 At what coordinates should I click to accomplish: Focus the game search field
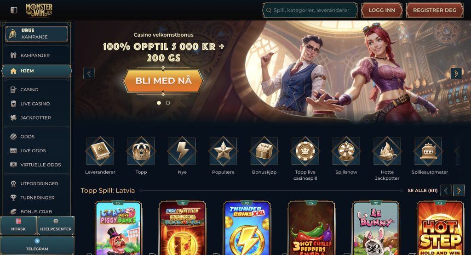click(310, 10)
